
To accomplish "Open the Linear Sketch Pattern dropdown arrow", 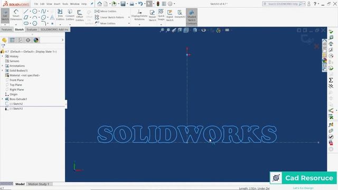I will click(129, 17).
